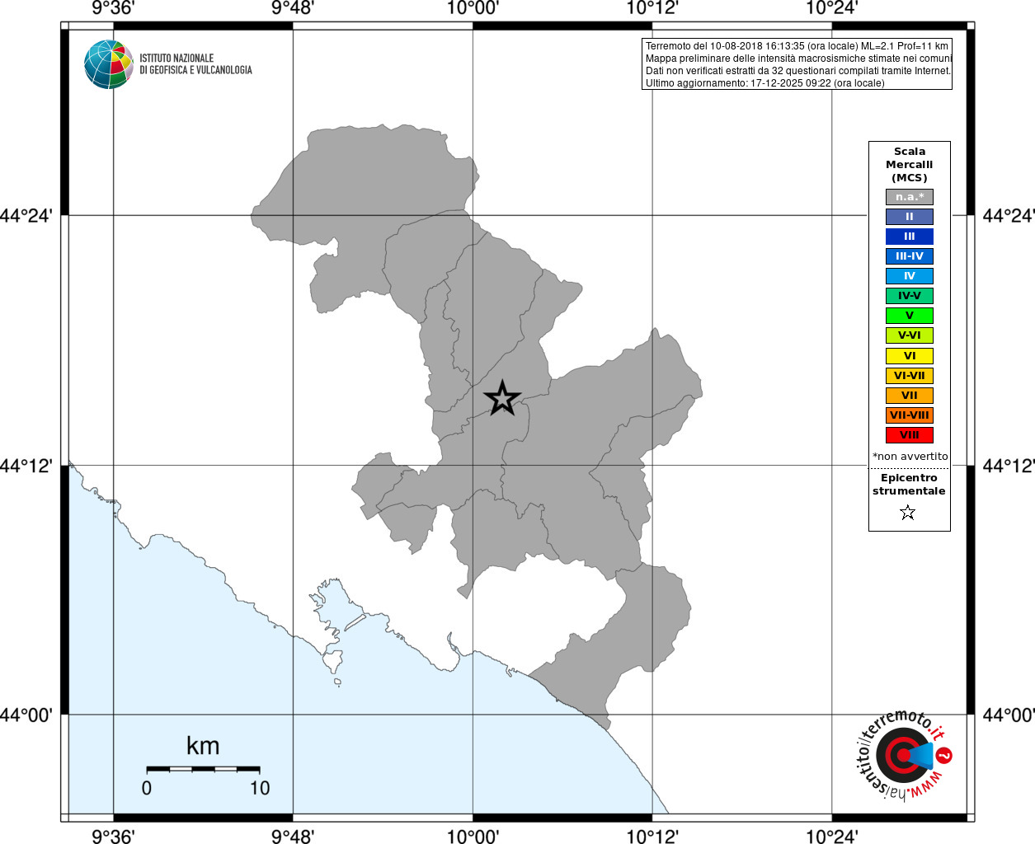Click the Scala Mercalli (MCS) legend title
Screen dimensions: 1035x844
click(x=910, y=165)
